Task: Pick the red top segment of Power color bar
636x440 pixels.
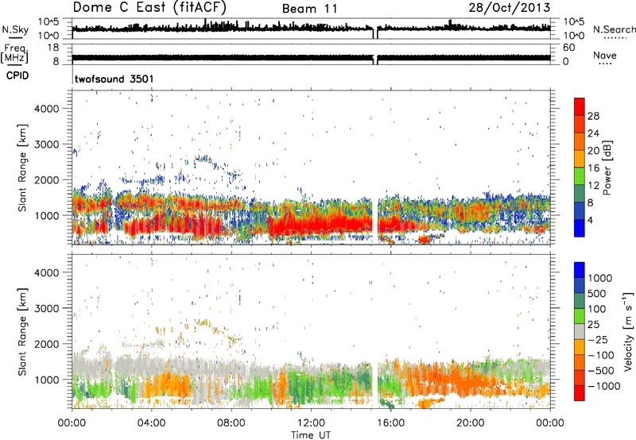Action: (580, 106)
